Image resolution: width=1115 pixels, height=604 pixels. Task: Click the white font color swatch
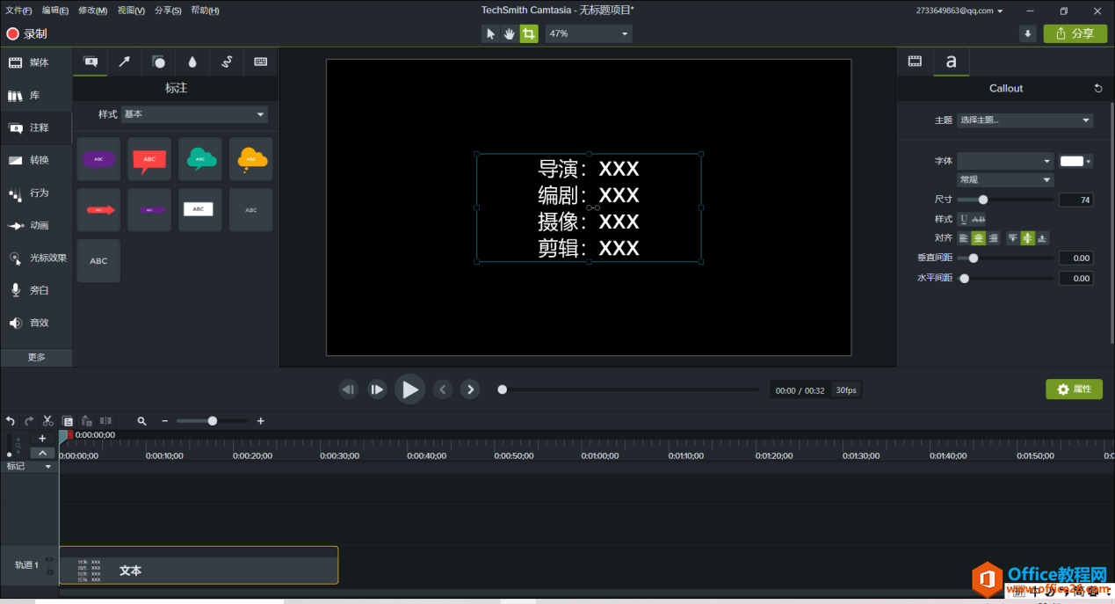point(1072,161)
